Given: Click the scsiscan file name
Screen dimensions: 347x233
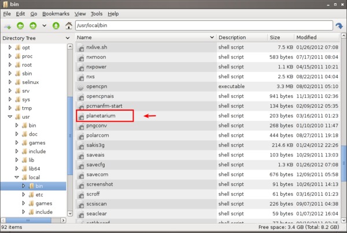Looking at the screenshot, I should coord(97,204).
